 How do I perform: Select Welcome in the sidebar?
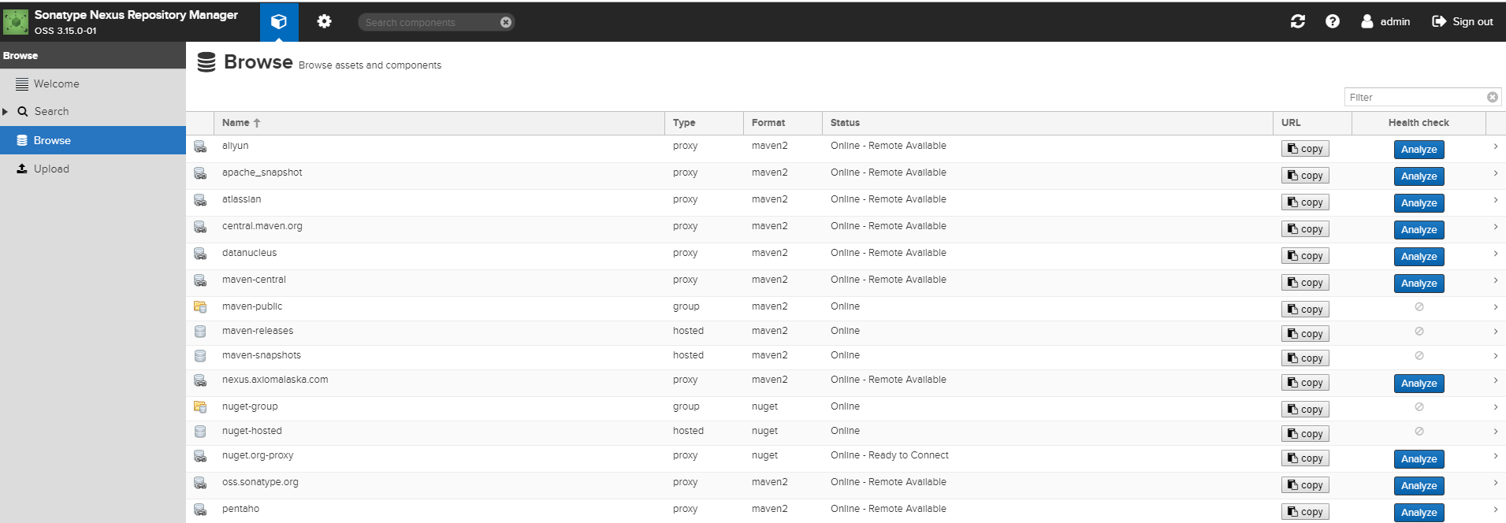click(56, 84)
